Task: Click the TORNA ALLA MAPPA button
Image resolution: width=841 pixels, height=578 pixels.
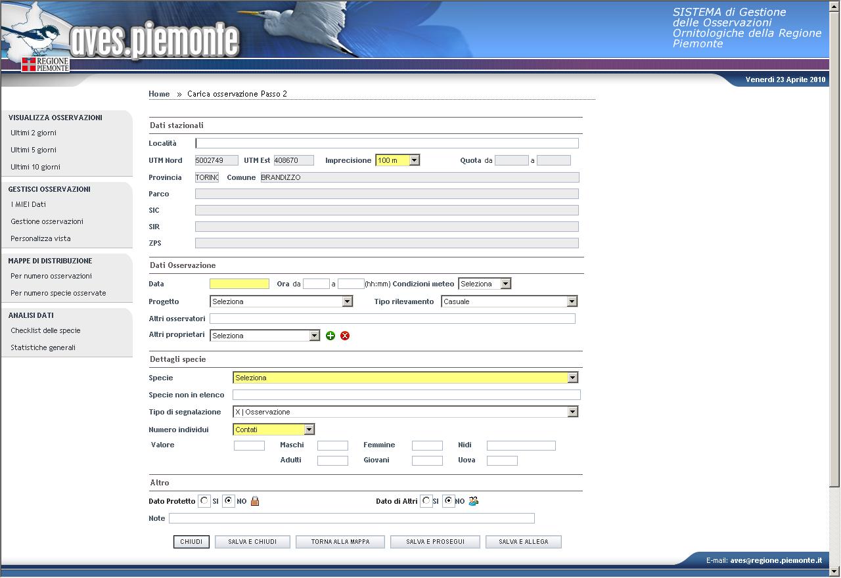Action: 340,542
